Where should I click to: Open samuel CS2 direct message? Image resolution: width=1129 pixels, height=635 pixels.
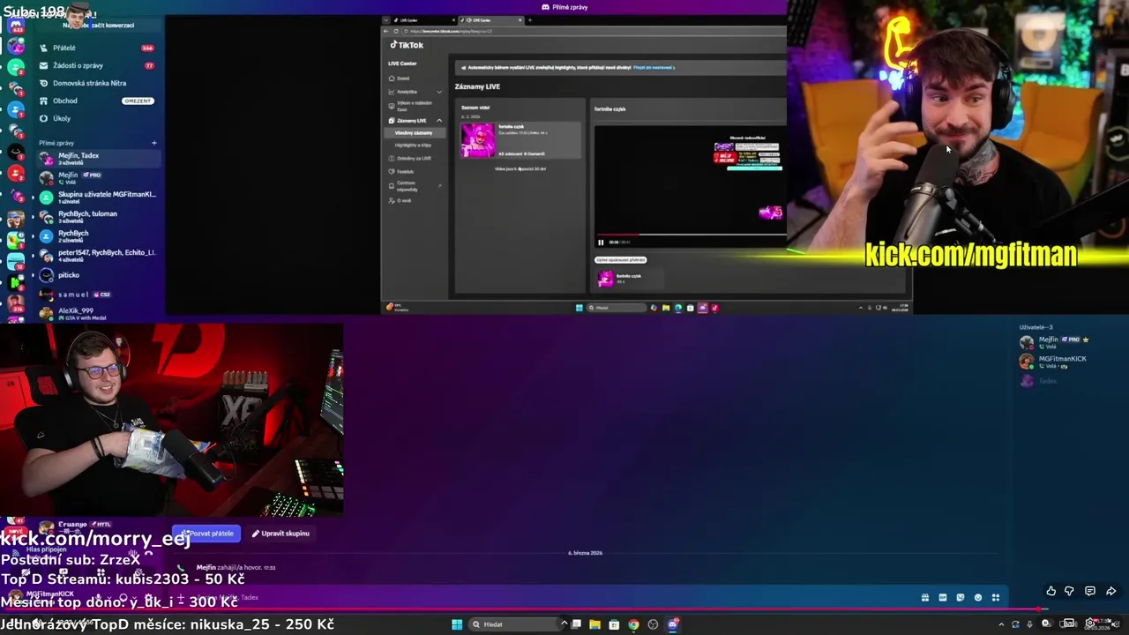click(x=97, y=295)
